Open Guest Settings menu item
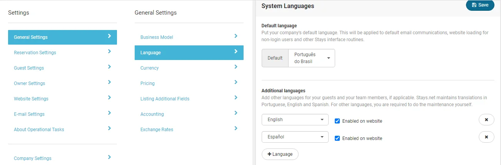Viewport: 501px width, 165px height. (x=29, y=68)
